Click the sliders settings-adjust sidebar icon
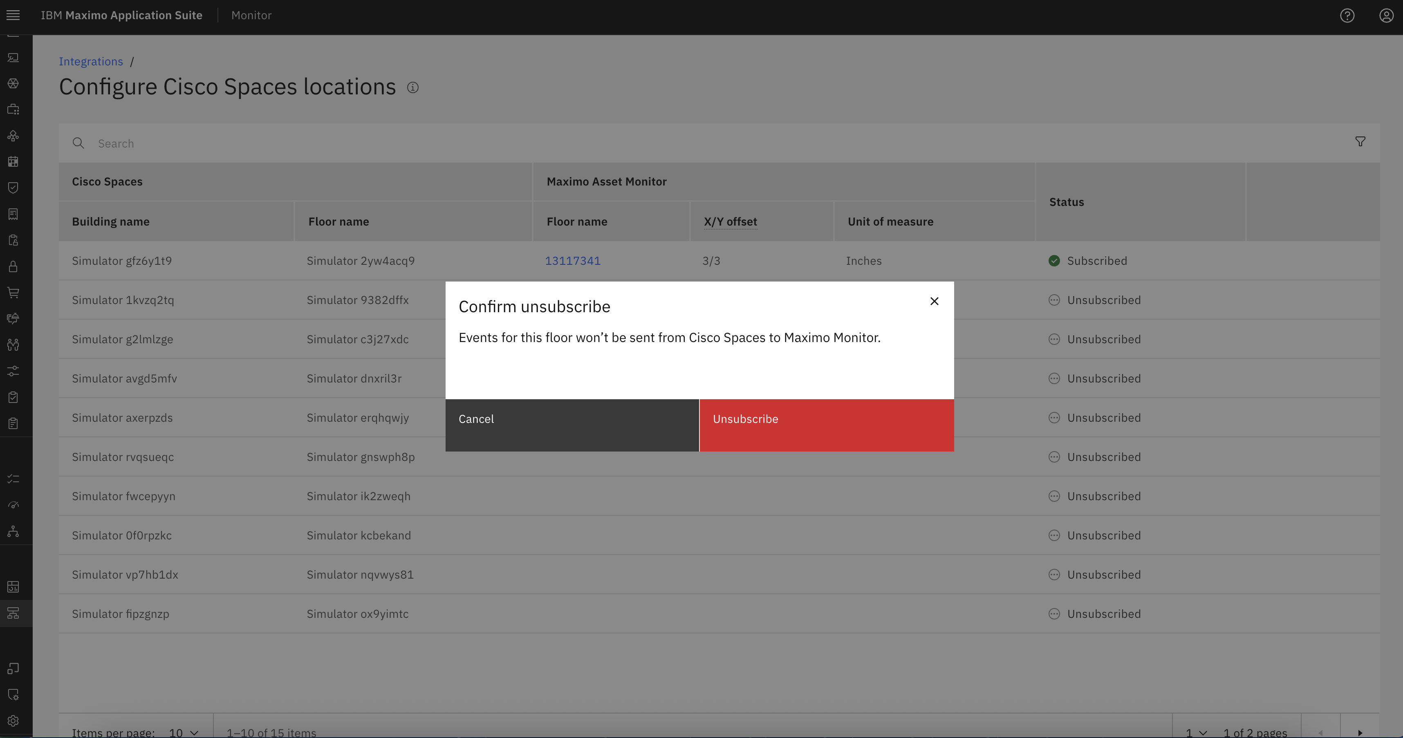The height and width of the screenshot is (738, 1403). click(13, 371)
